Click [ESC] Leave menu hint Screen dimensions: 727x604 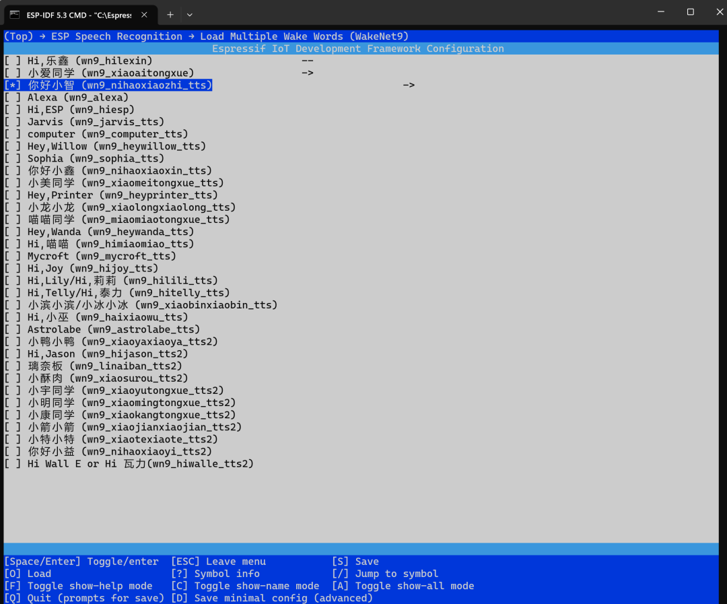218,562
